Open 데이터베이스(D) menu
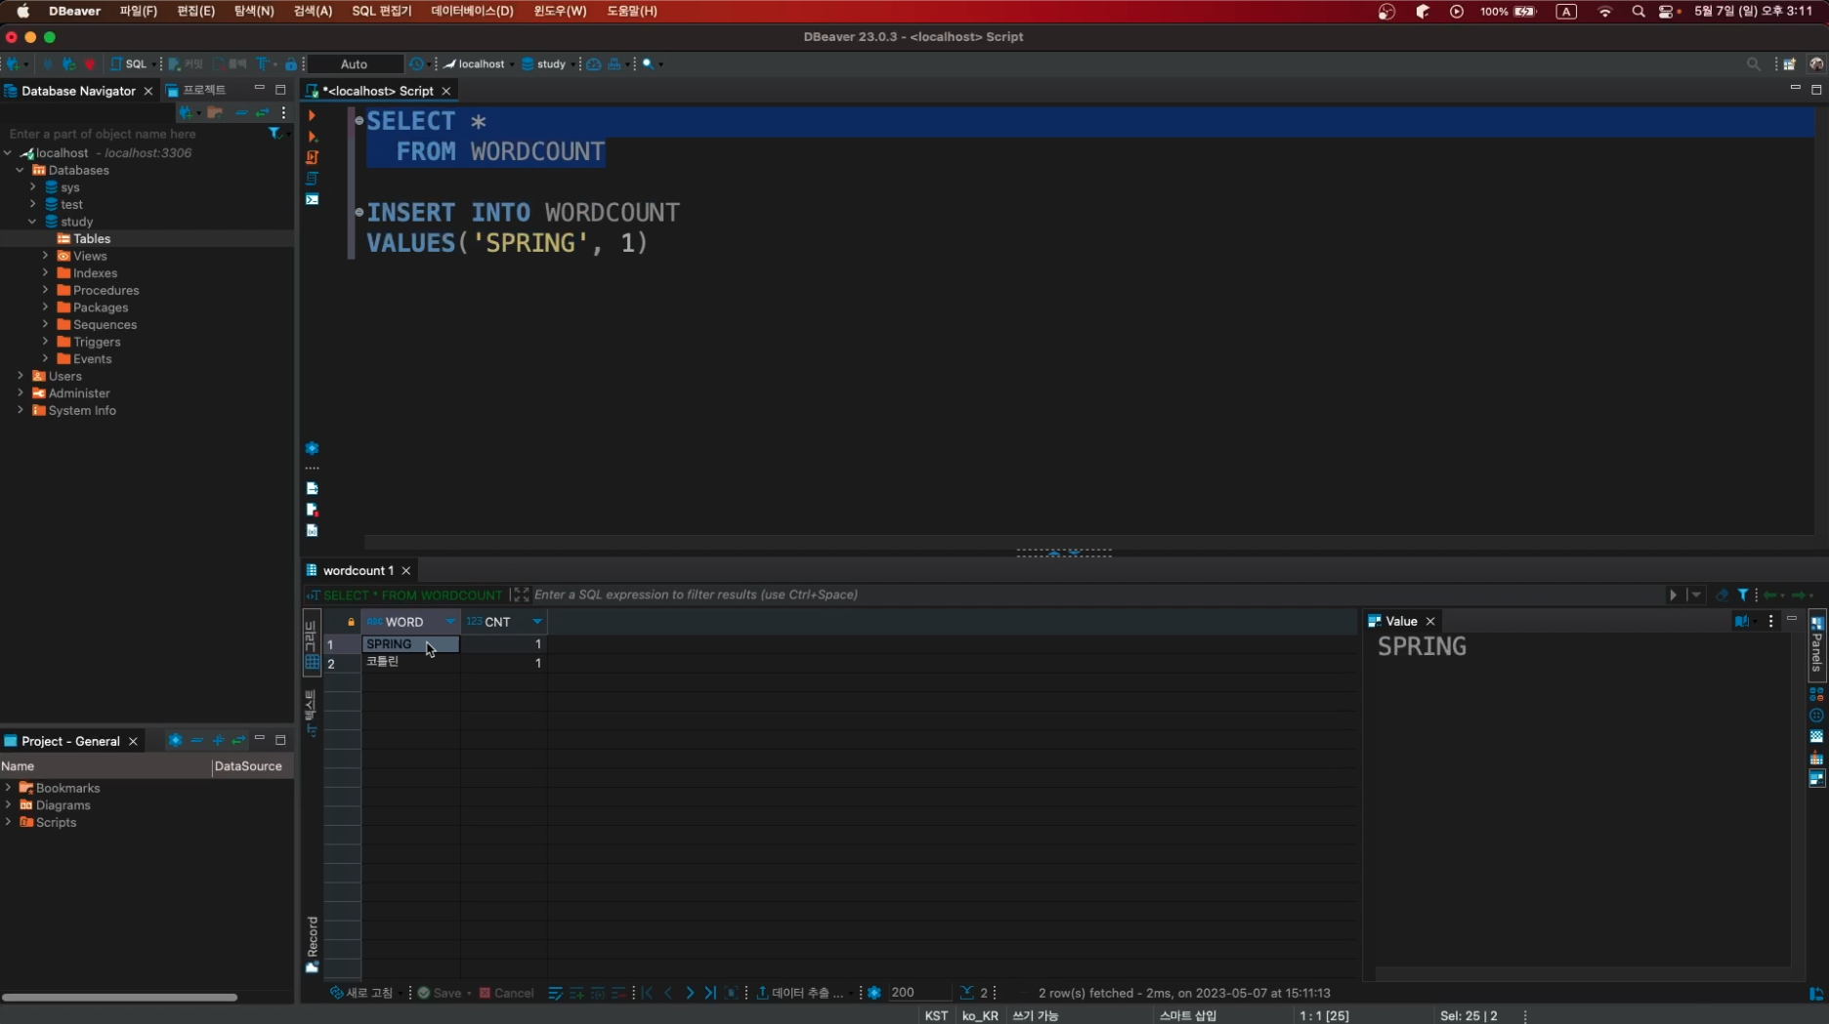The height and width of the screenshot is (1024, 1829). point(472,11)
